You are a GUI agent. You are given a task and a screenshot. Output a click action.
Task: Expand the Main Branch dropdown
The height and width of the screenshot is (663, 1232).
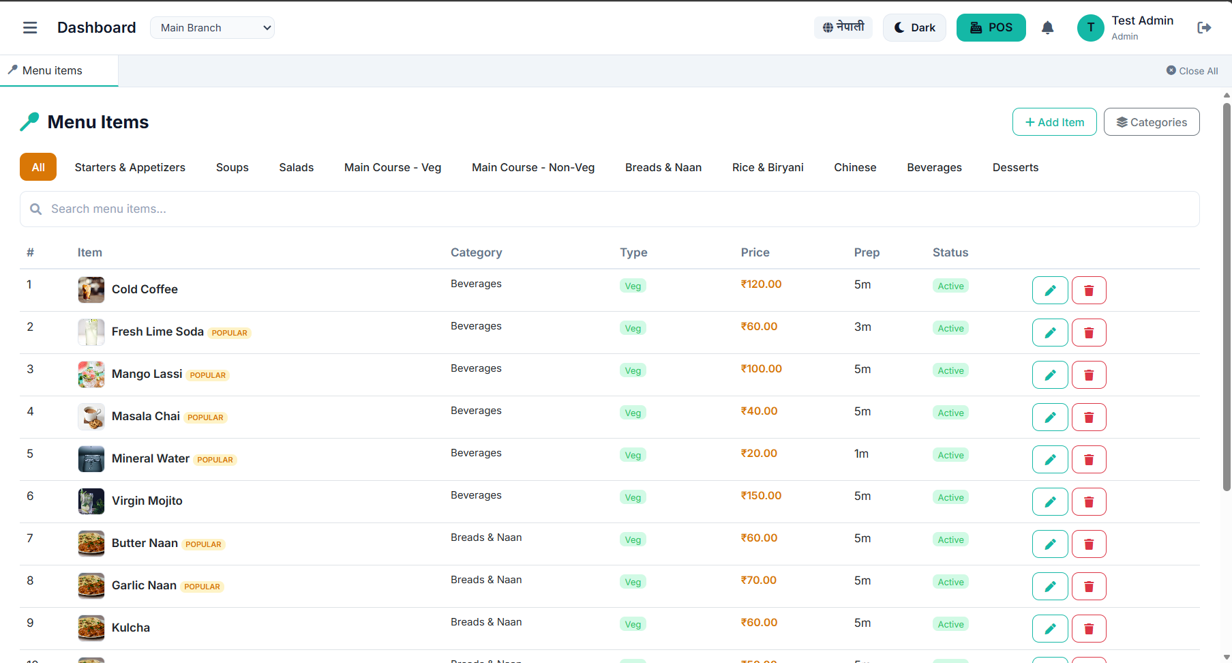pos(212,27)
